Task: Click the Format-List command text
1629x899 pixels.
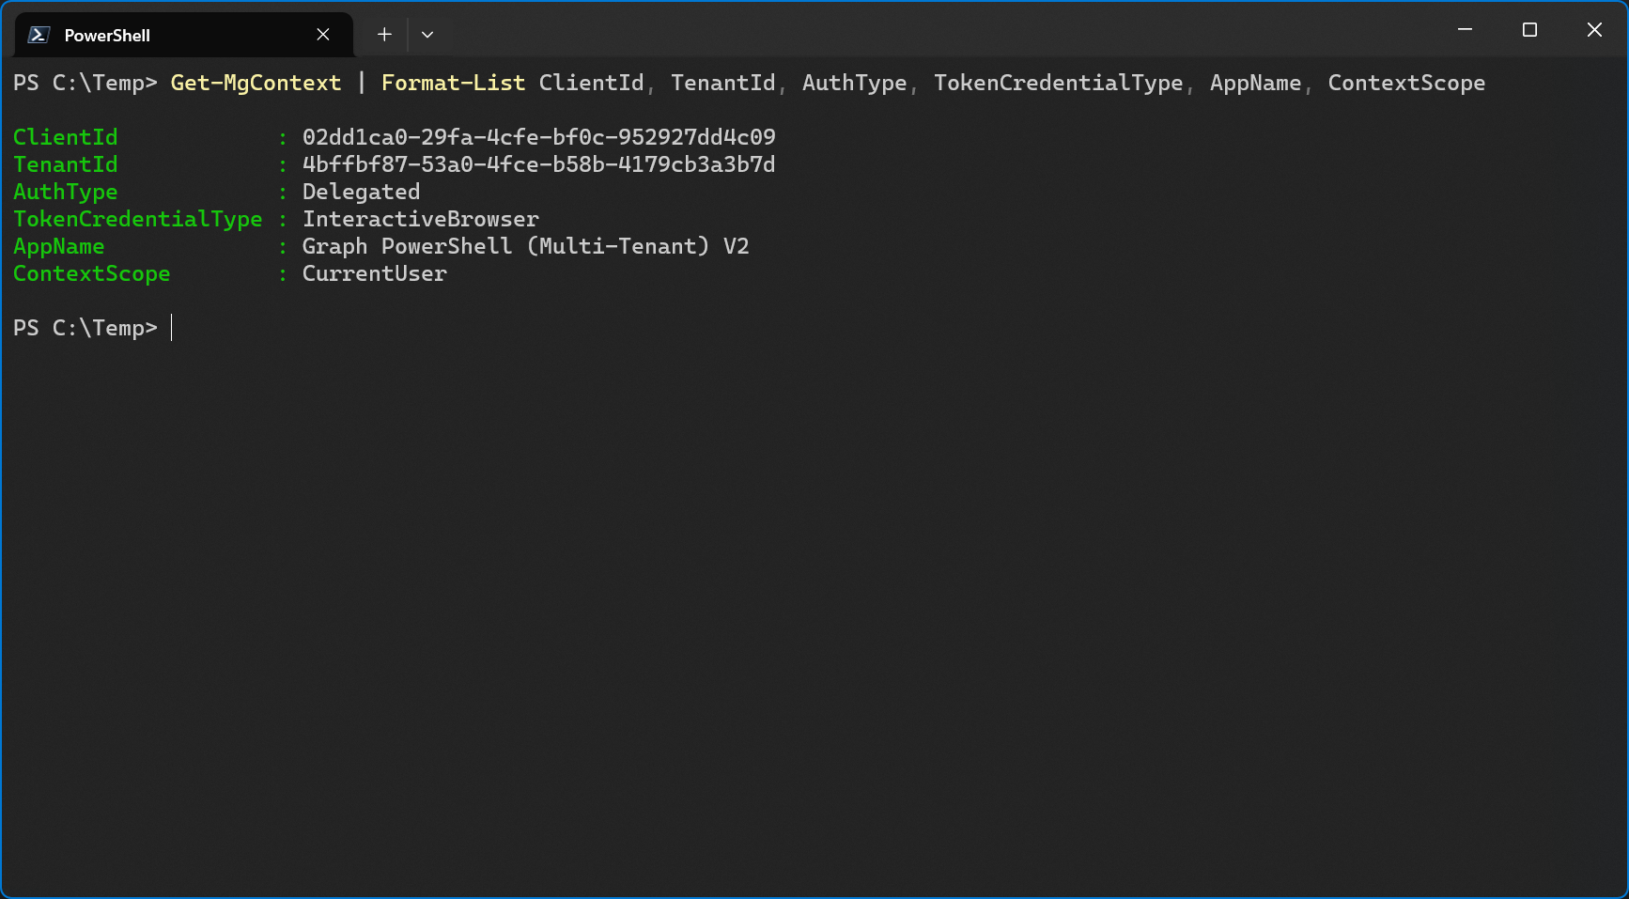Action: (x=453, y=83)
